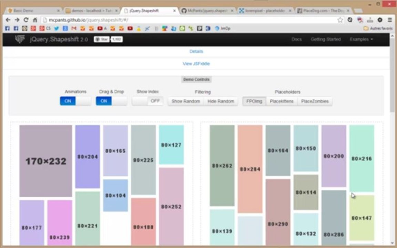Select the salmon 80×284 tile

point(250,169)
